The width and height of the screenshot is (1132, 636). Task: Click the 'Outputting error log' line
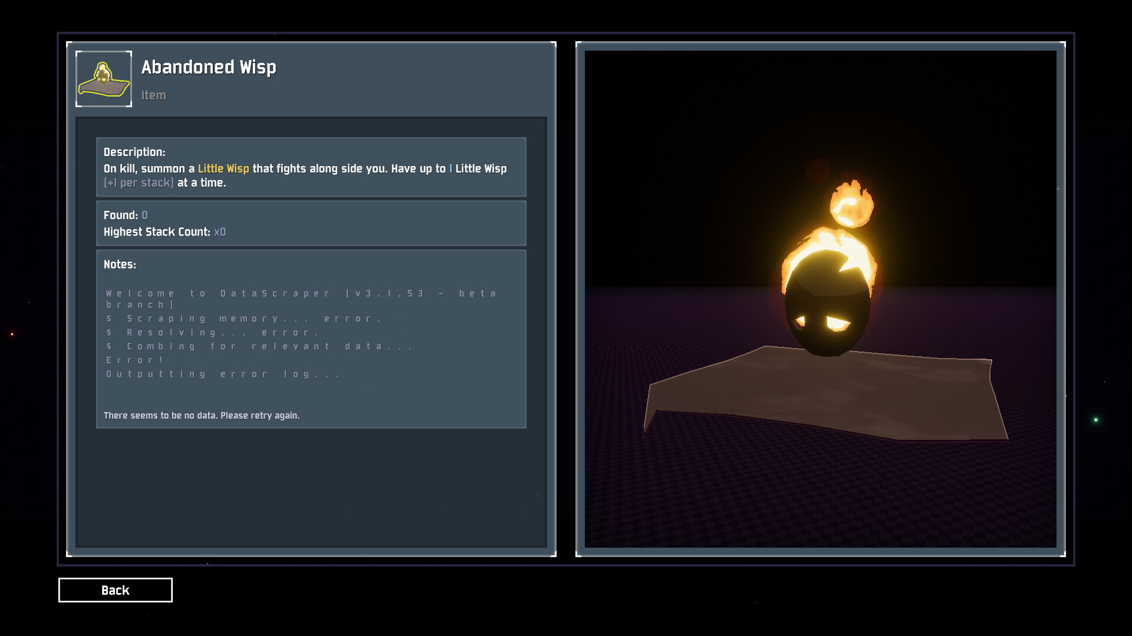(223, 374)
